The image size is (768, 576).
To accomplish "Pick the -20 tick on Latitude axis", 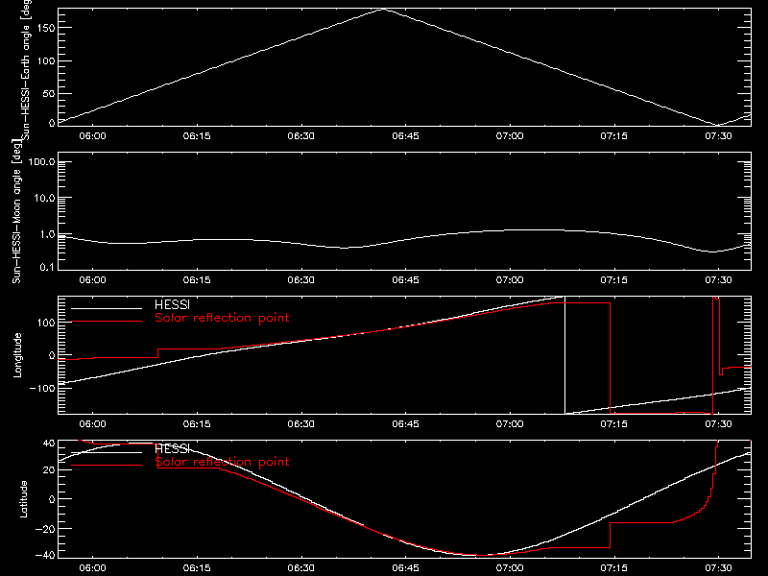I will [x=45, y=529].
